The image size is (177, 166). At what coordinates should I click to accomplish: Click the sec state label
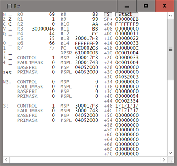coord(7,72)
